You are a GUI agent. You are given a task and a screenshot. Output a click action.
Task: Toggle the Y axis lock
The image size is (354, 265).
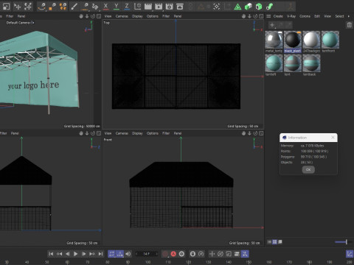117,7
